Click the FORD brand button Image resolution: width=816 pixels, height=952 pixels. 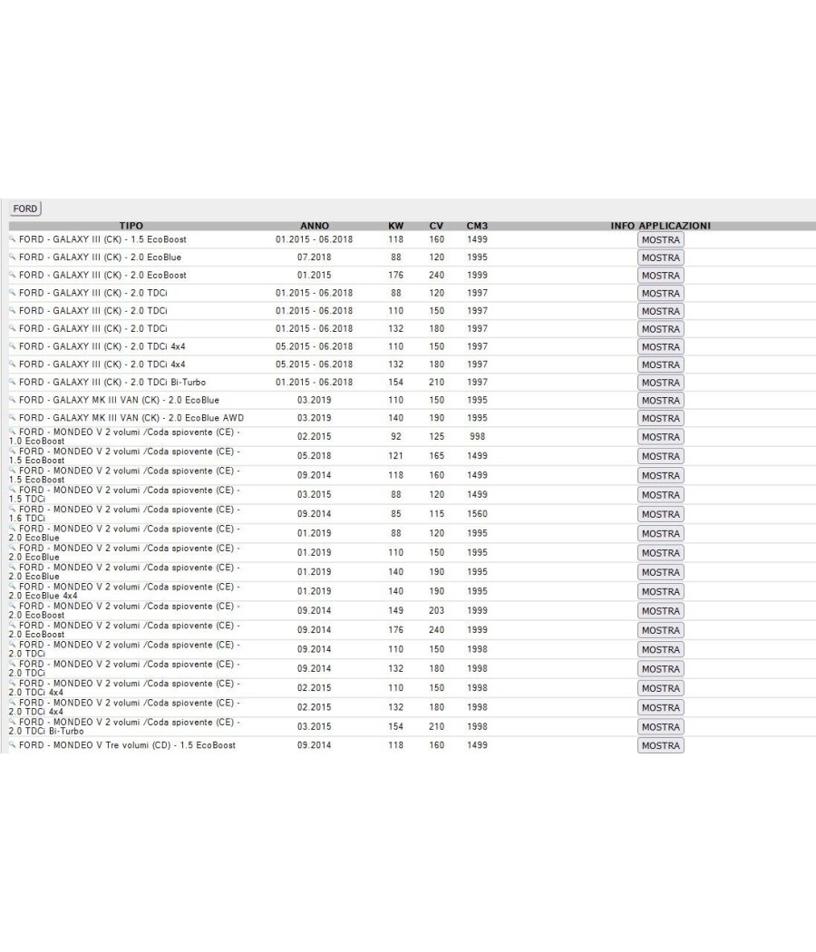point(24,209)
